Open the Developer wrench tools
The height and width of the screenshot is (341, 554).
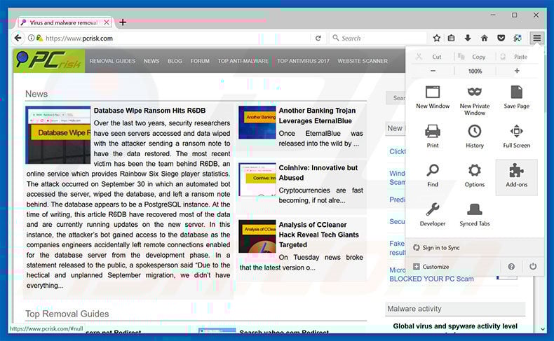pos(433,215)
